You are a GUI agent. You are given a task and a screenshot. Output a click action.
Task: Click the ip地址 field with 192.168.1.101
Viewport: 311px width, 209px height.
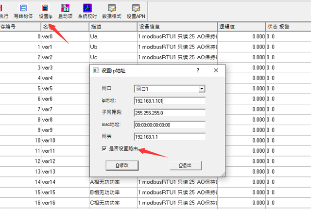(170, 101)
